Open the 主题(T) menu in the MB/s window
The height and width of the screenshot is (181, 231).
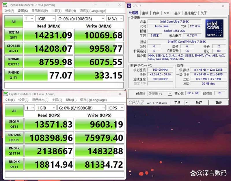pos(56,11)
